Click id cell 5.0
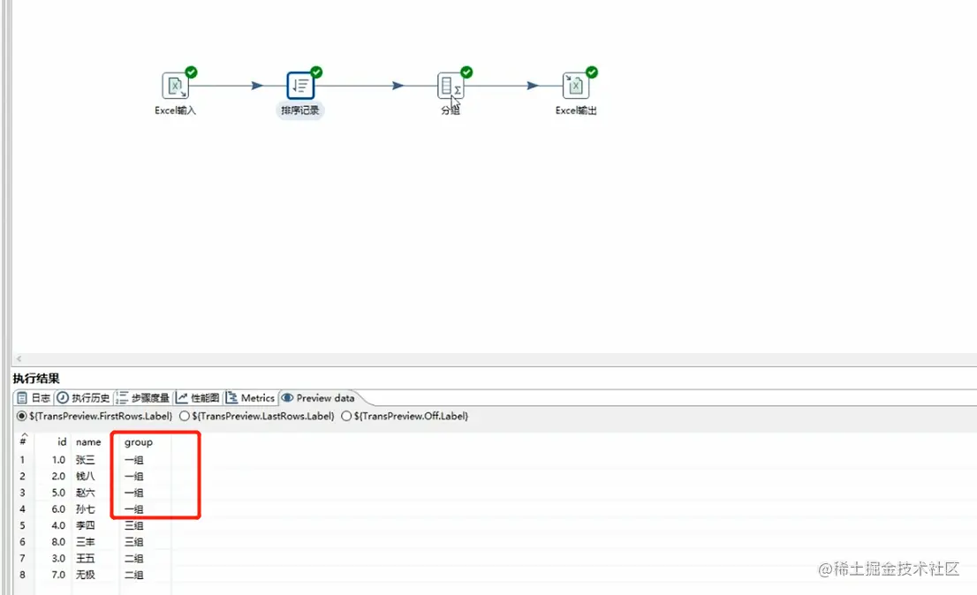 [58, 493]
